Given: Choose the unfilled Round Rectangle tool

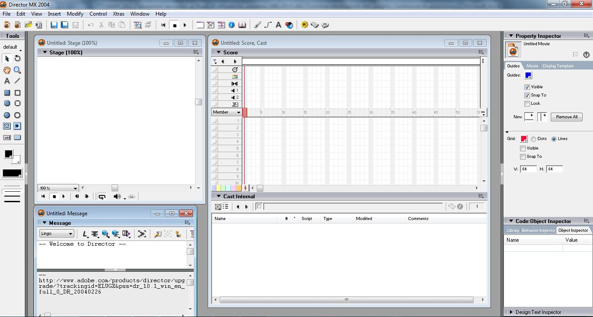Looking at the screenshot, I should point(17,103).
